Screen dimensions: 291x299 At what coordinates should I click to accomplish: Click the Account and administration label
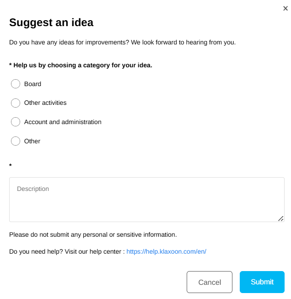(63, 122)
